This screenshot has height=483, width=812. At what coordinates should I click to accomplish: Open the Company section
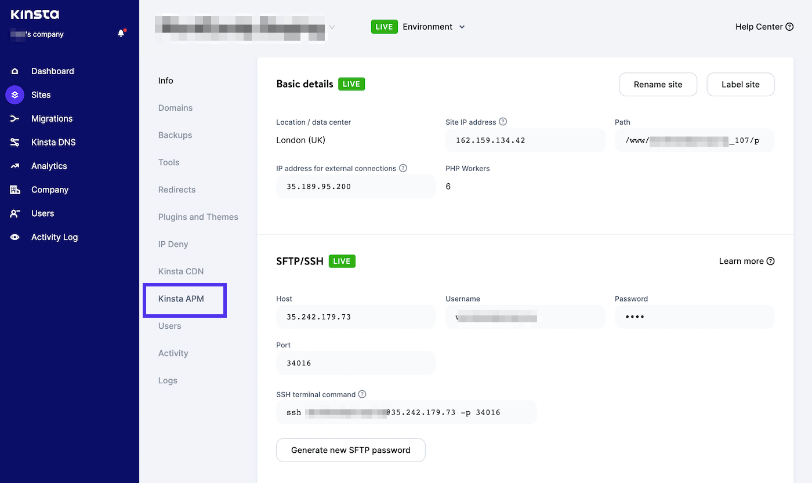coord(49,190)
